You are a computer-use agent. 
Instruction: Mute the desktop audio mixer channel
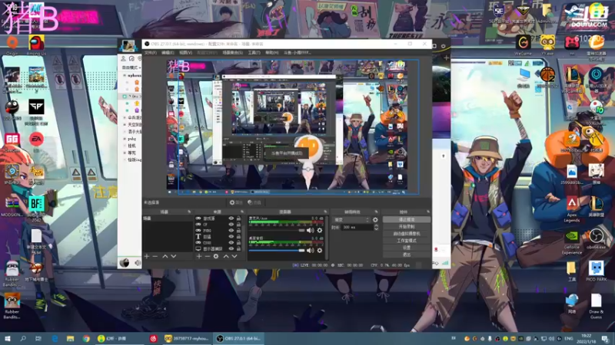[x=311, y=251]
